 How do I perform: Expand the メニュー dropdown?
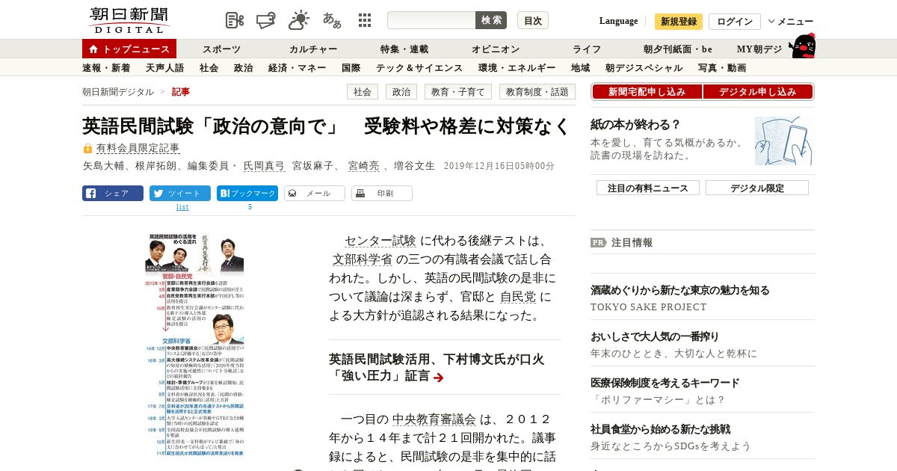790,22
